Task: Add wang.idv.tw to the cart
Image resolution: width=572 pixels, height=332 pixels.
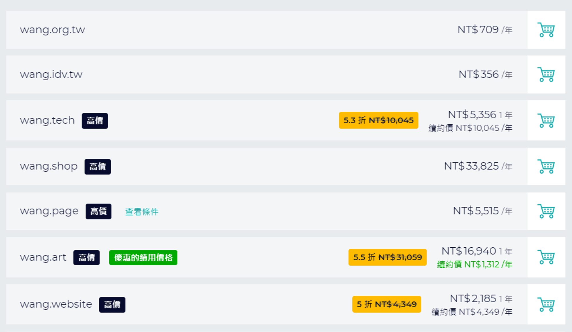Action: click(x=546, y=74)
